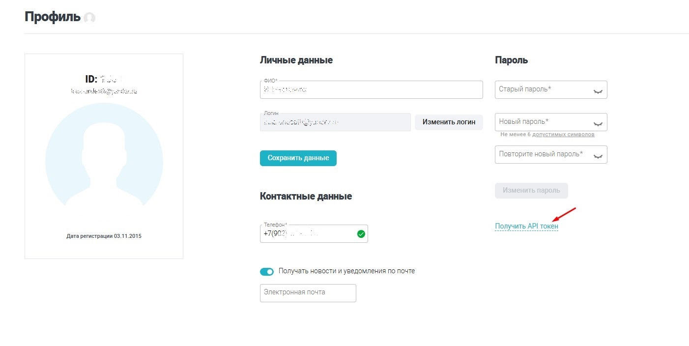This screenshot has height=346, width=689.
Task: Click the Дата регистрации 03.11.2015 text
Action: tap(104, 236)
